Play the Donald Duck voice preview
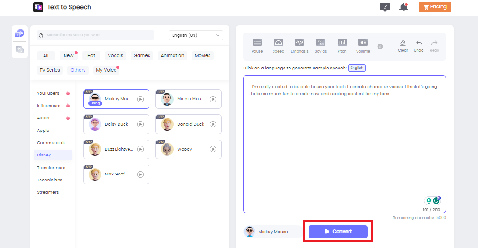The width and height of the screenshot is (478, 248). 213,124
